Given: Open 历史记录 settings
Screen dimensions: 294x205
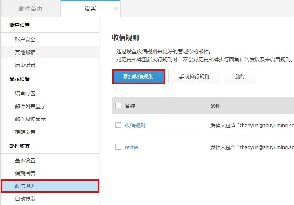Looking at the screenshot, I should click(x=25, y=65).
